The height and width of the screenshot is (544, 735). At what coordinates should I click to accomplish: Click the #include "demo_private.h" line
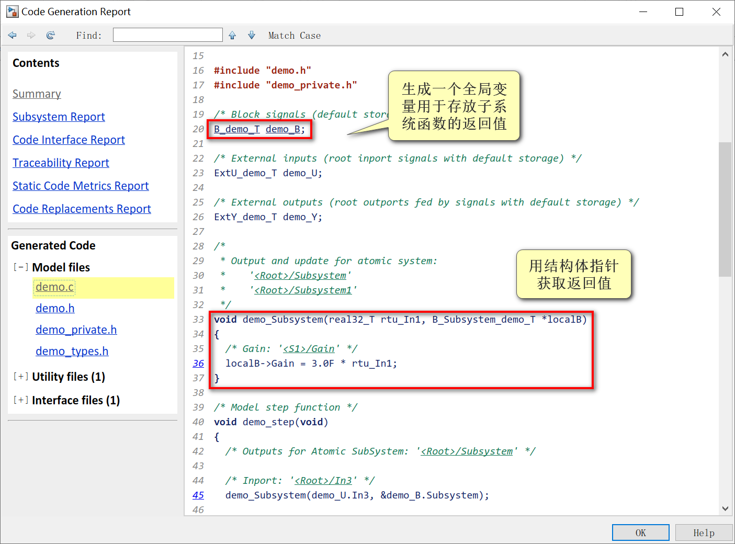286,85
